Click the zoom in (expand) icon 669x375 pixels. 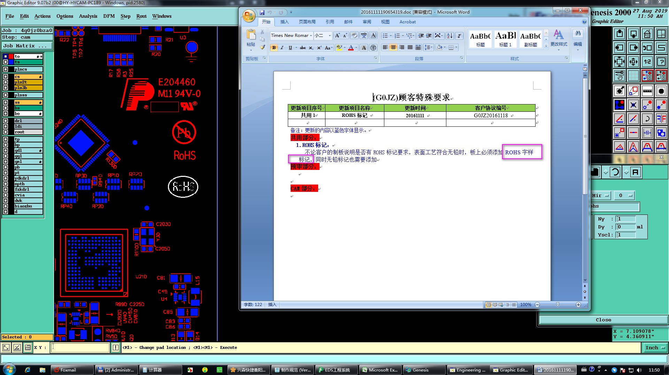pos(620,62)
